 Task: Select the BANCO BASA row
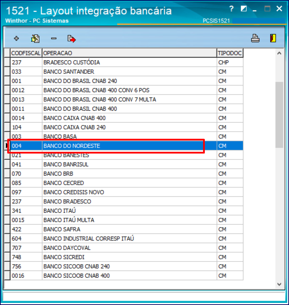pyautogui.click(x=124, y=137)
